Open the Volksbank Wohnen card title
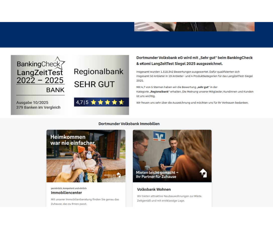This screenshot has width=273, height=229. pos(154,189)
